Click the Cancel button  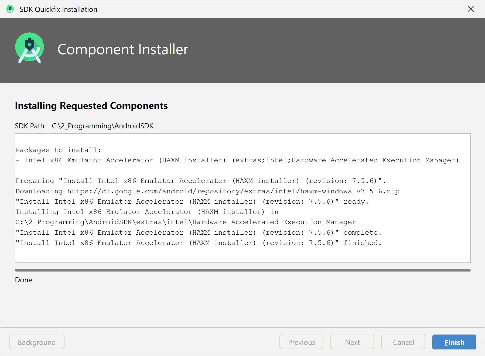tap(403, 342)
